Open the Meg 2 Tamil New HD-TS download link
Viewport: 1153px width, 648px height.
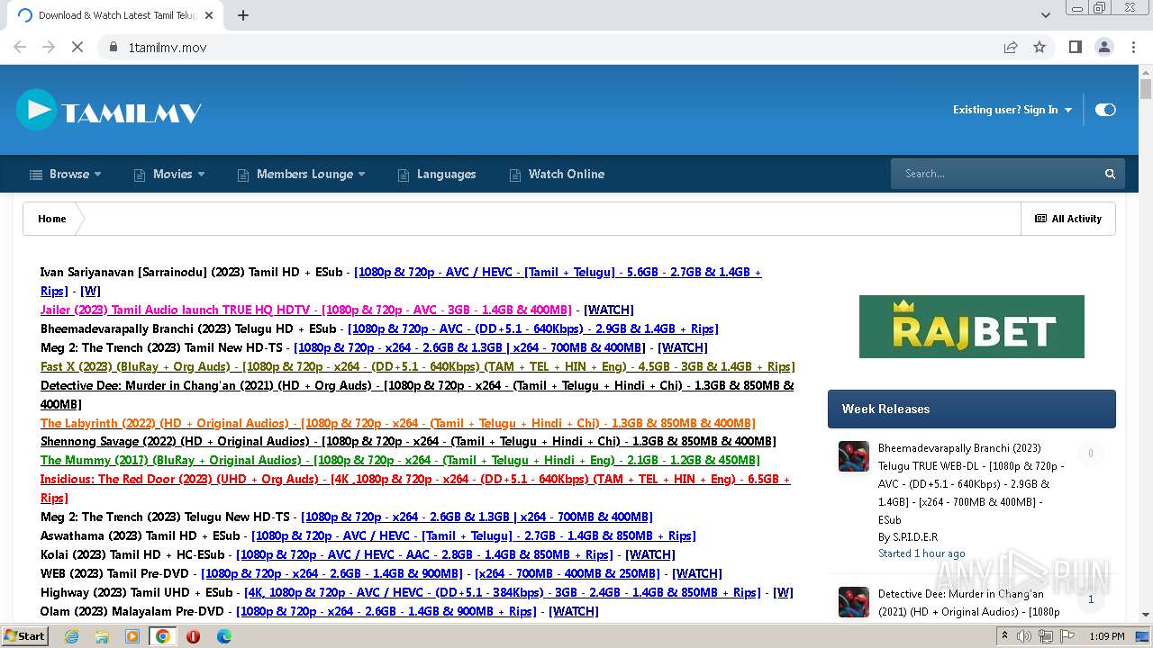coord(469,347)
